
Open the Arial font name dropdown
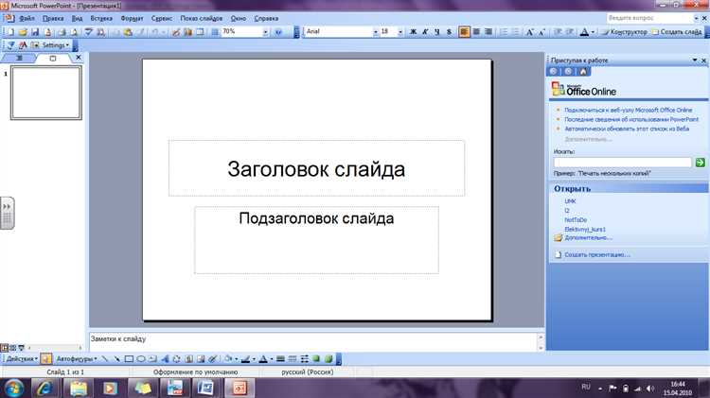pyautogui.click(x=372, y=32)
